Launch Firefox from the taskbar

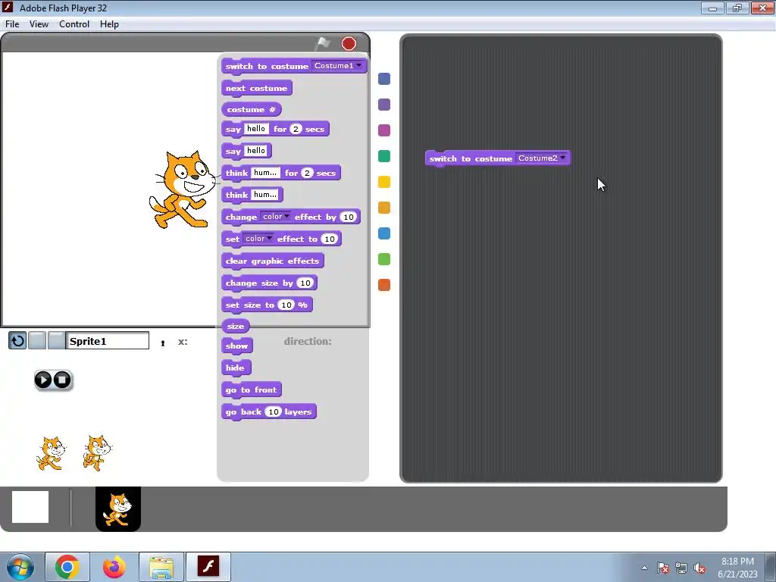coord(114,567)
